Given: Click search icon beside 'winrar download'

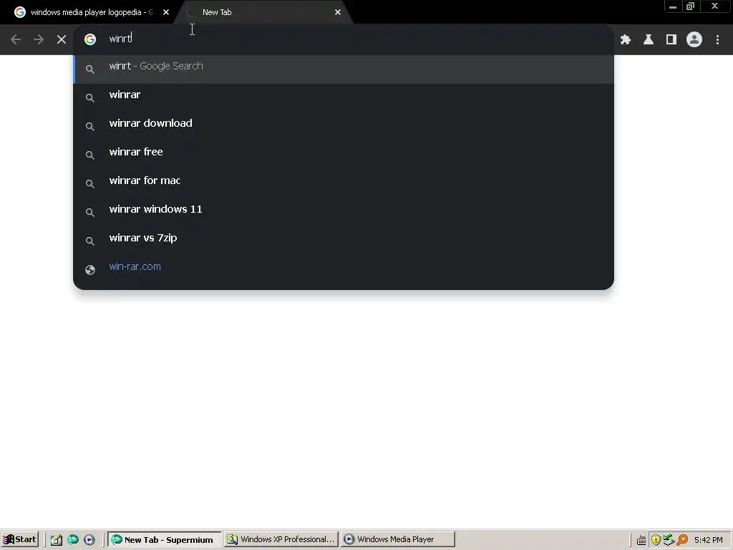Looking at the screenshot, I should click(90, 126).
